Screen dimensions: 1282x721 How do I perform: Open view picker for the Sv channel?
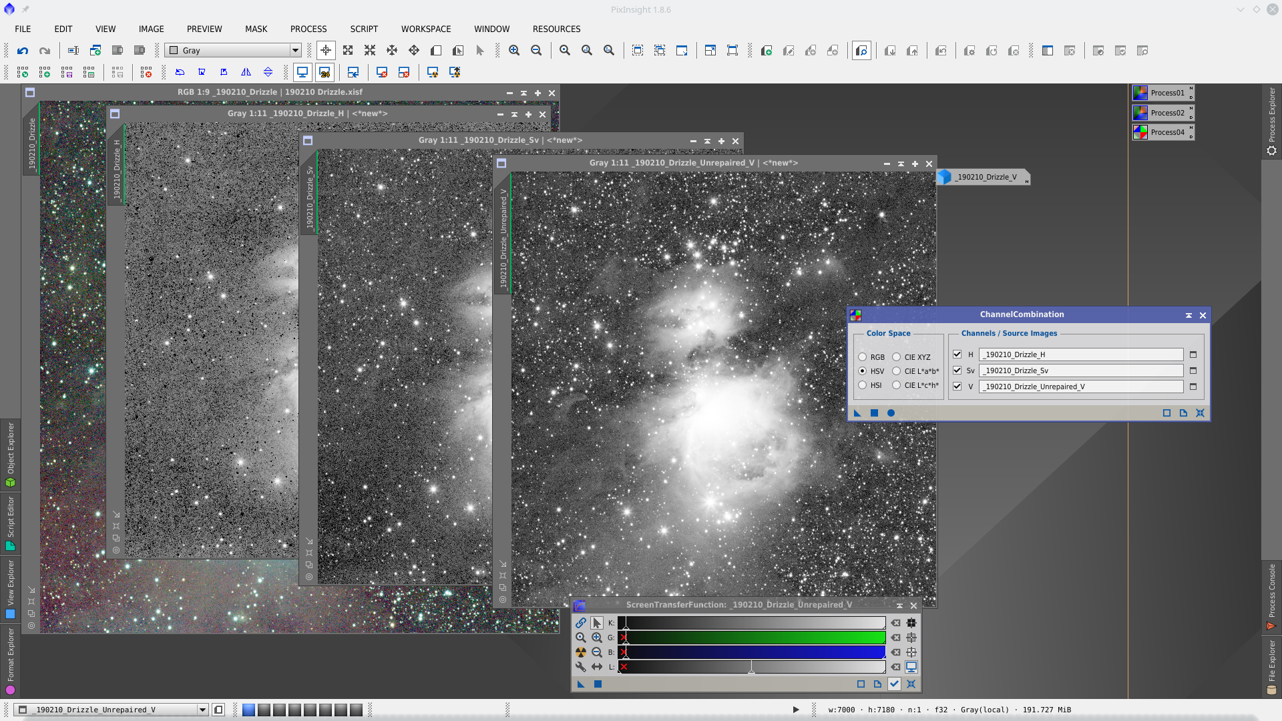coord(1193,371)
